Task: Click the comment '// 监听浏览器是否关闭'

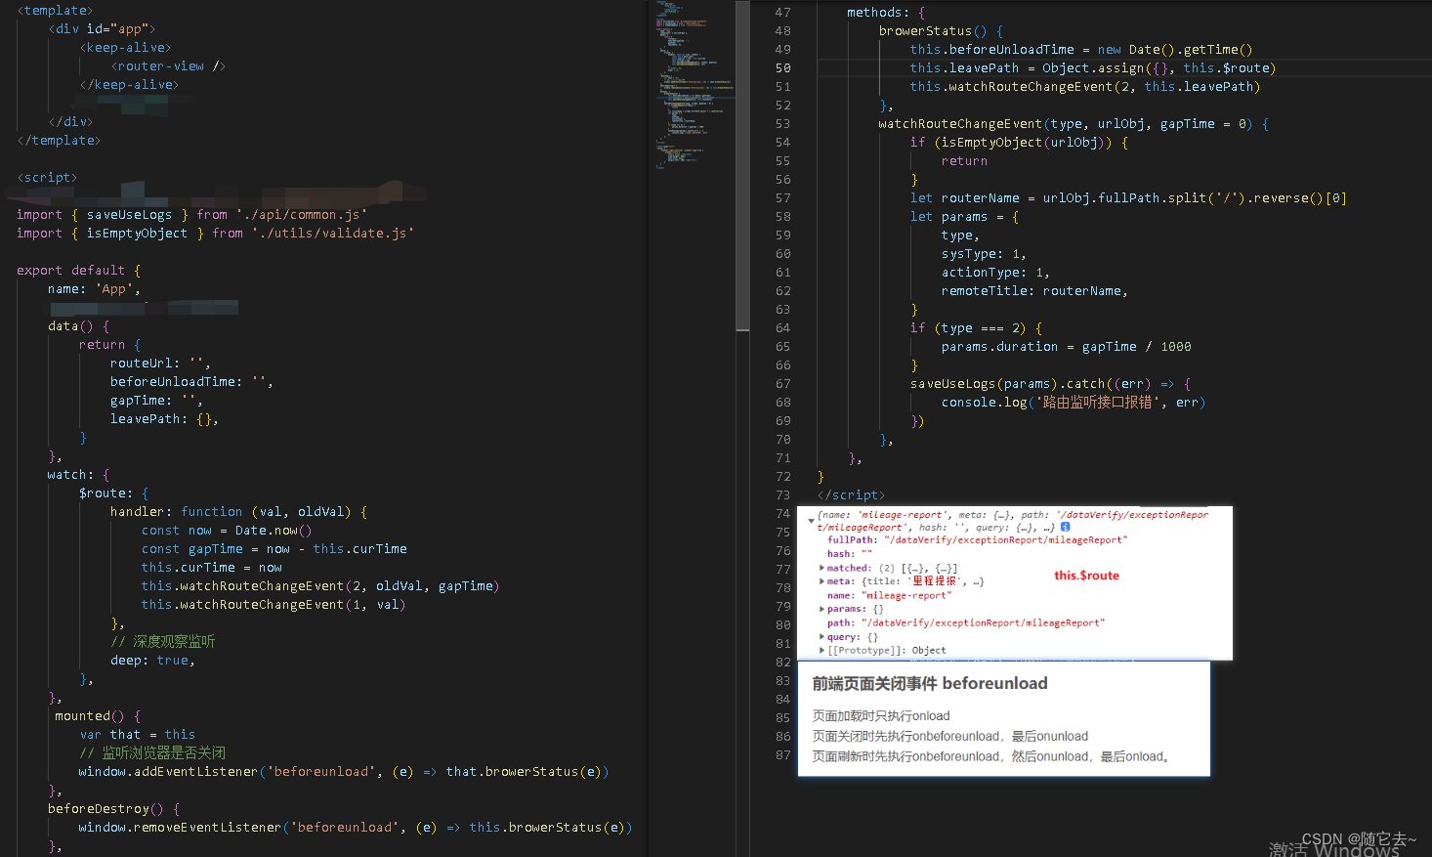Action: [152, 753]
